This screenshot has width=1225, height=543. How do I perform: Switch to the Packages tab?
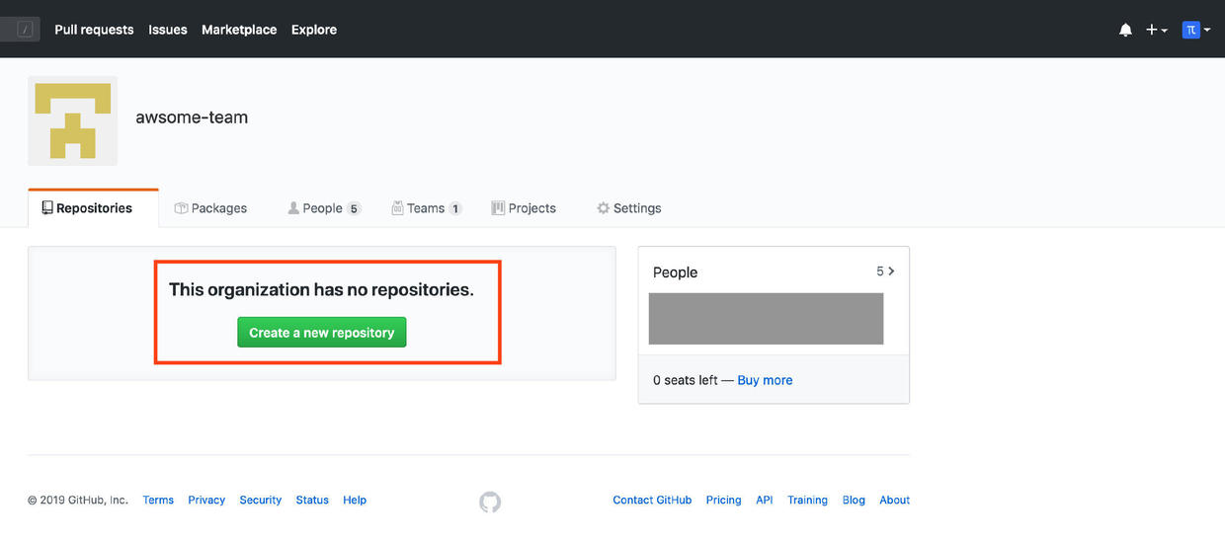[210, 208]
